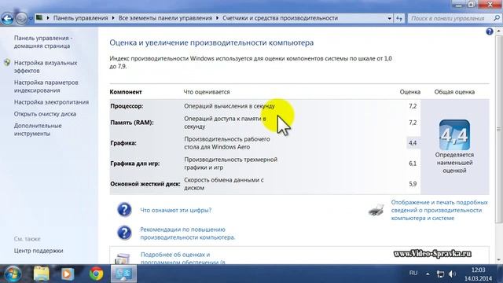This screenshot has height=283, width=503.
Task: Click the vertical scrollbar thumb
Action: pyautogui.click(x=498, y=129)
